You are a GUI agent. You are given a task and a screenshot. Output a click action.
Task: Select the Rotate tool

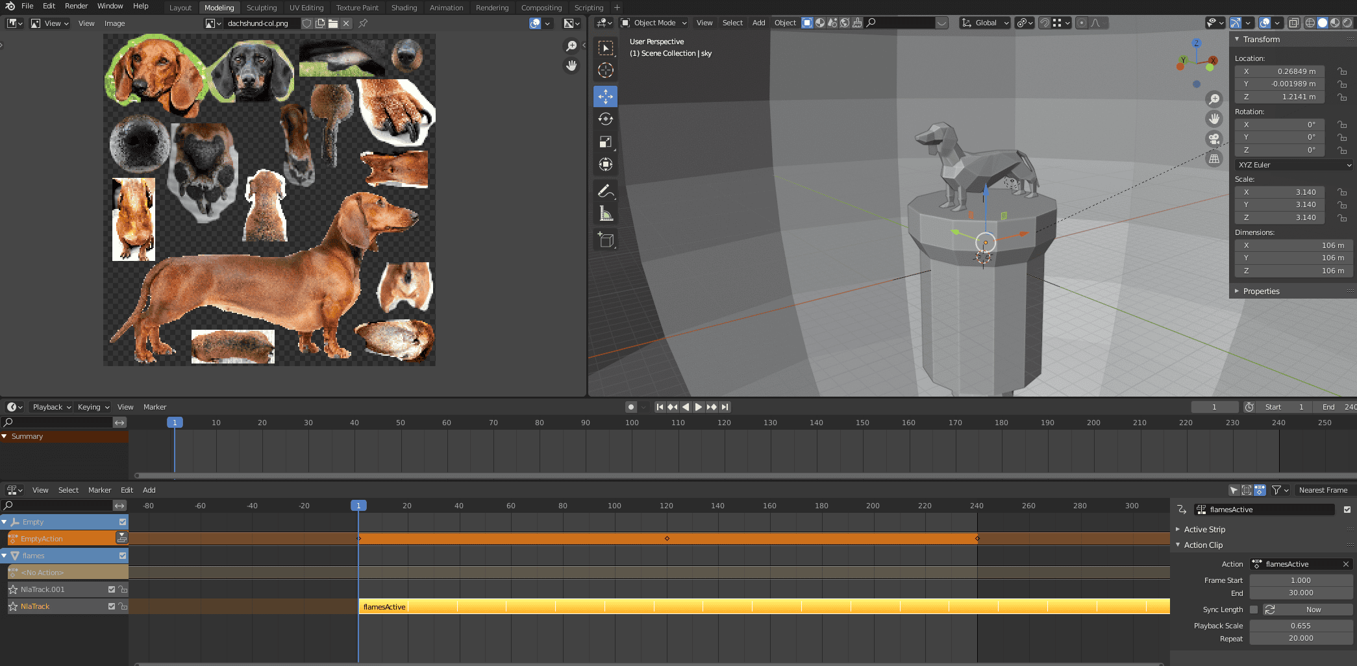(x=605, y=119)
